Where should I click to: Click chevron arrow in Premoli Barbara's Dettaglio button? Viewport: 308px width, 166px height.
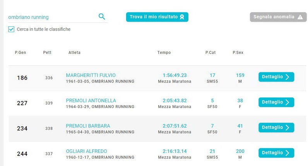287,127
